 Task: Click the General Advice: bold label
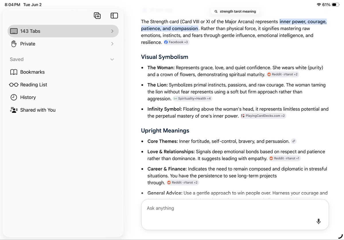click(165, 193)
